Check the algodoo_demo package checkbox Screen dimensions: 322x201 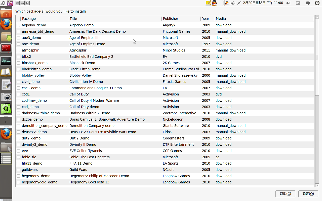(18, 25)
